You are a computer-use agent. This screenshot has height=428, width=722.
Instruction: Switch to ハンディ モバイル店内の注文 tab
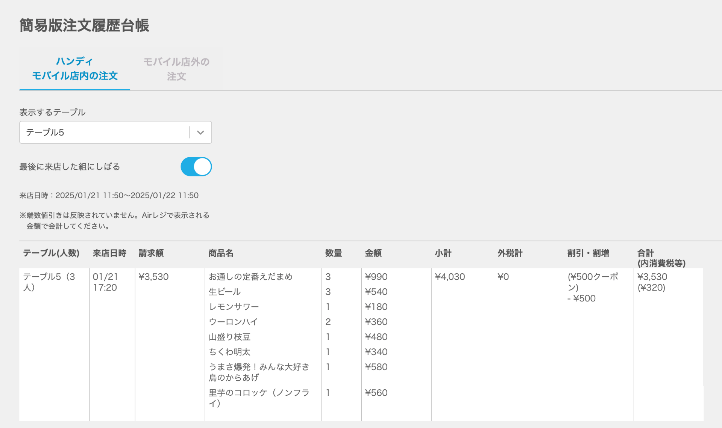(75, 69)
